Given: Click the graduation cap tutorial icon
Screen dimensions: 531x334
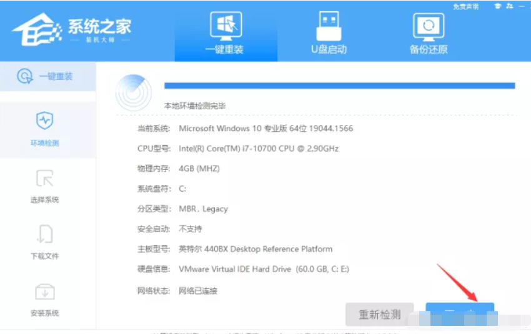Looking at the screenshot, I should [497, 6].
